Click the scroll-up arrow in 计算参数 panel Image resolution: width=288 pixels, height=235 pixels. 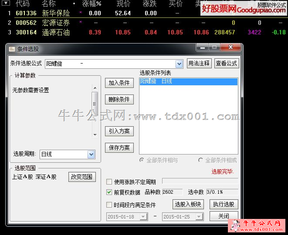click(x=95, y=87)
